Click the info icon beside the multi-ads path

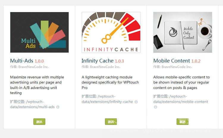(58, 107)
